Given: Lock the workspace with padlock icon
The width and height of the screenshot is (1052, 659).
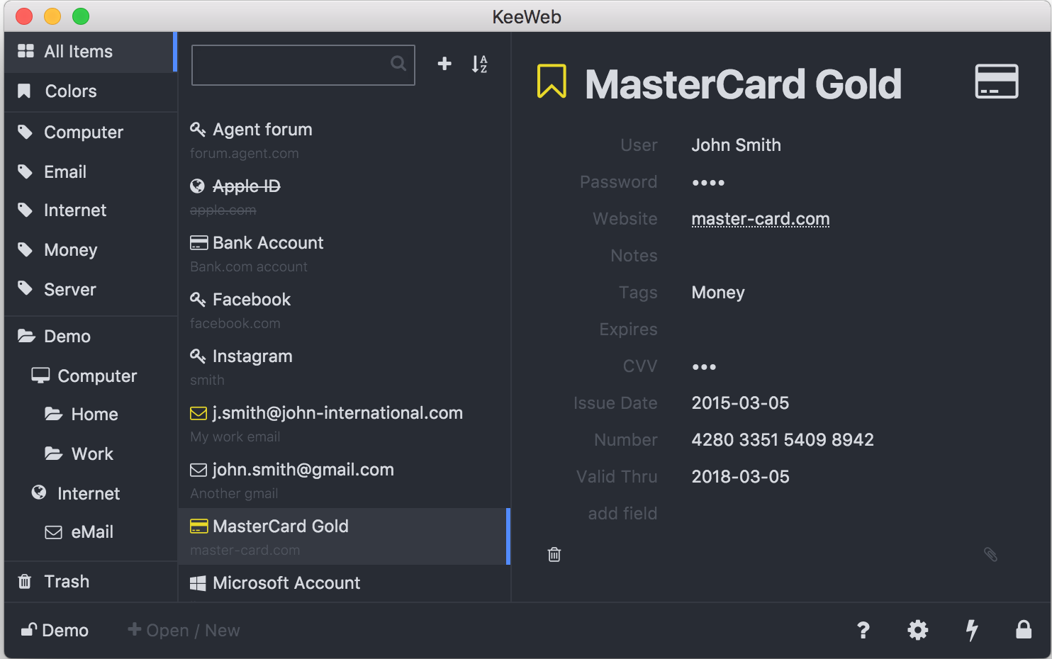Looking at the screenshot, I should pyautogui.click(x=1024, y=629).
